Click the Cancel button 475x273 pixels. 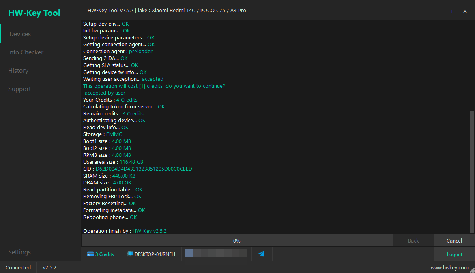click(x=454, y=240)
